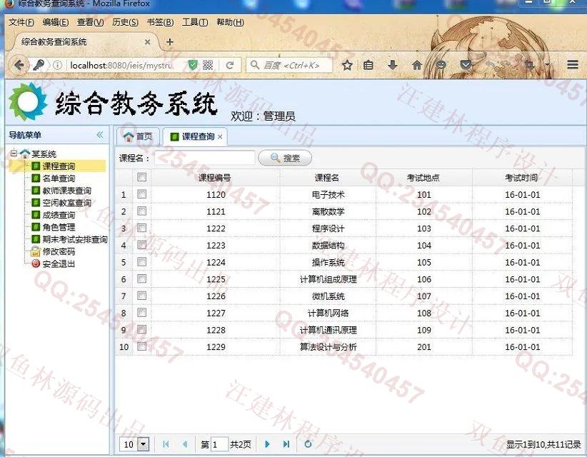The height and width of the screenshot is (457, 587).
Task: Check the row for course 1229 算法设计与分析
Action: (141, 346)
